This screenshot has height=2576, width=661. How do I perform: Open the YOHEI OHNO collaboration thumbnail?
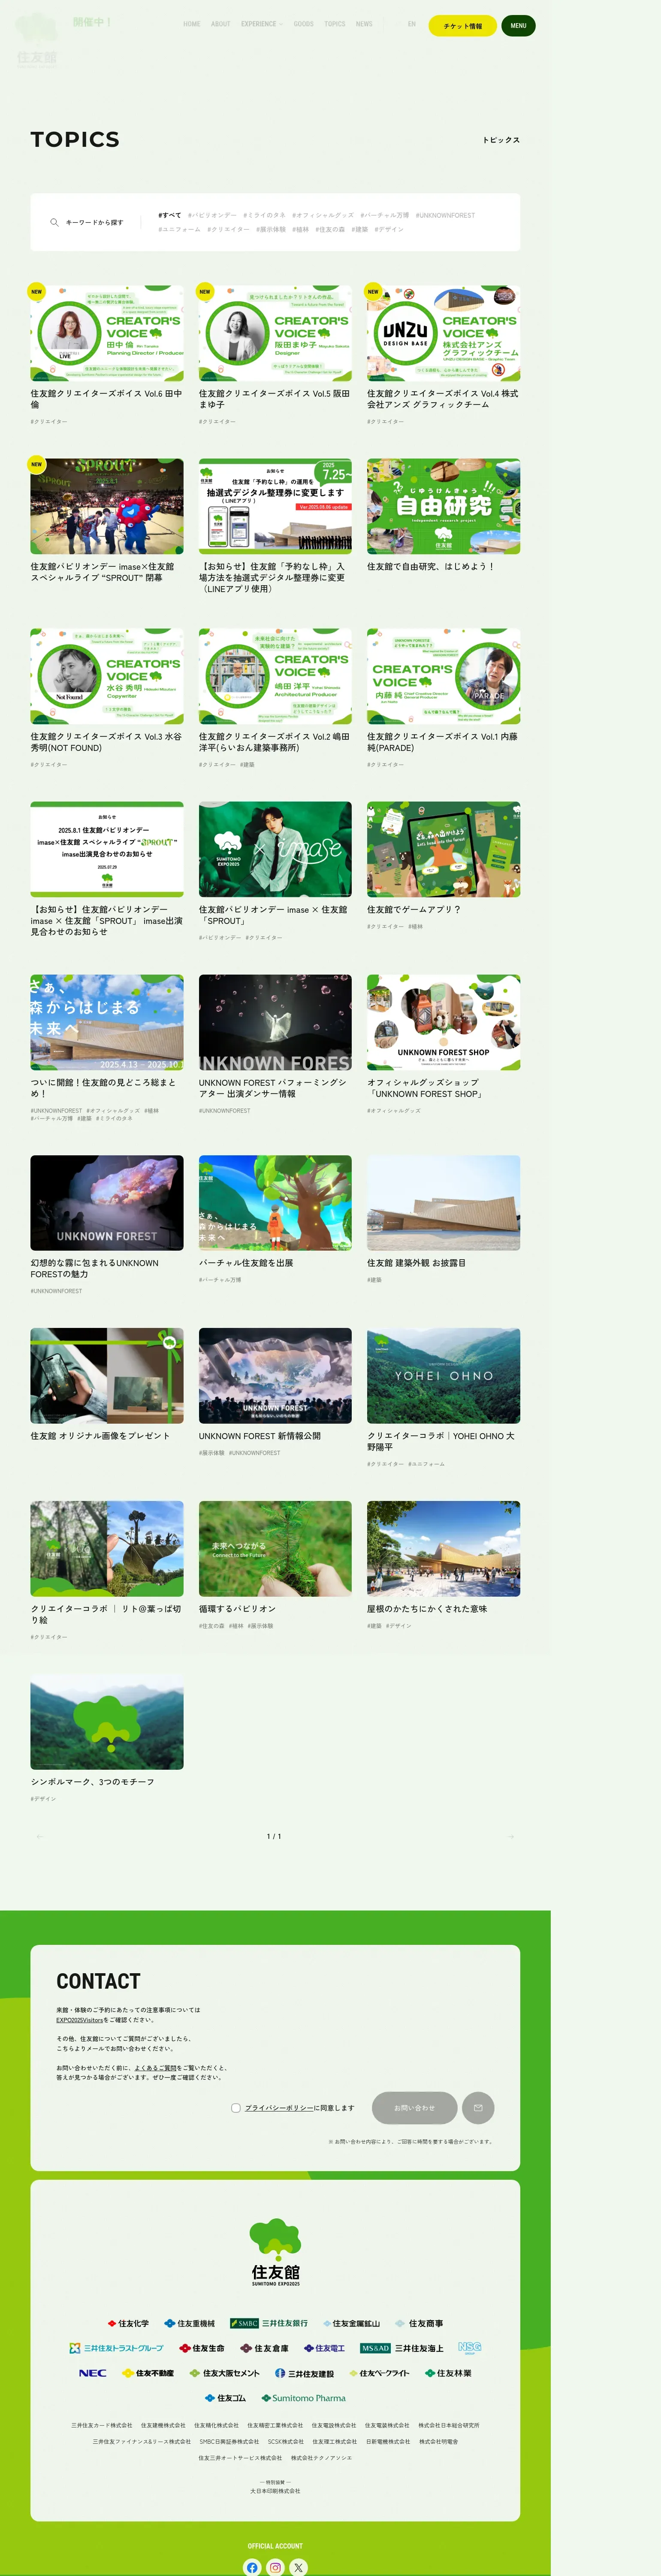tap(444, 1376)
